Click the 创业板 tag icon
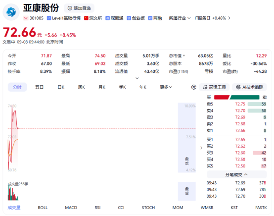Screen dimensions: 274x216 tap(129, 18)
